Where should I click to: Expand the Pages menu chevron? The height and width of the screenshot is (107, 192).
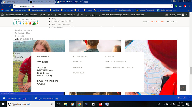coord(22,57)
